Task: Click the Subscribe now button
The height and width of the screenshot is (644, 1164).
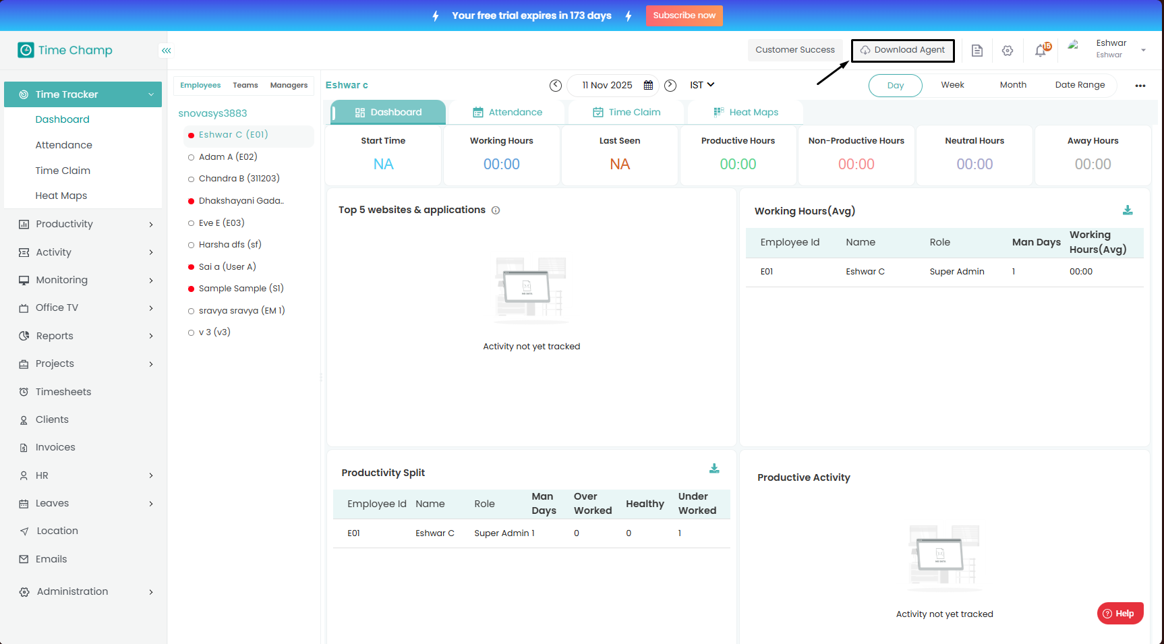Action: (684, 16)
